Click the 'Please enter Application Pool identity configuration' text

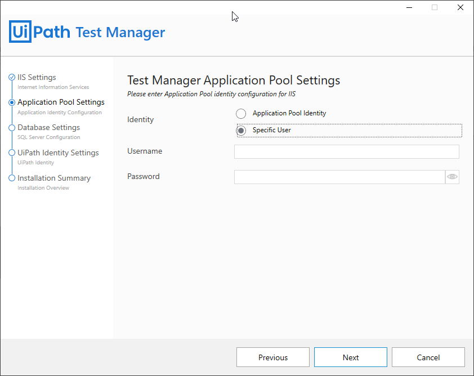coord(211,94)
